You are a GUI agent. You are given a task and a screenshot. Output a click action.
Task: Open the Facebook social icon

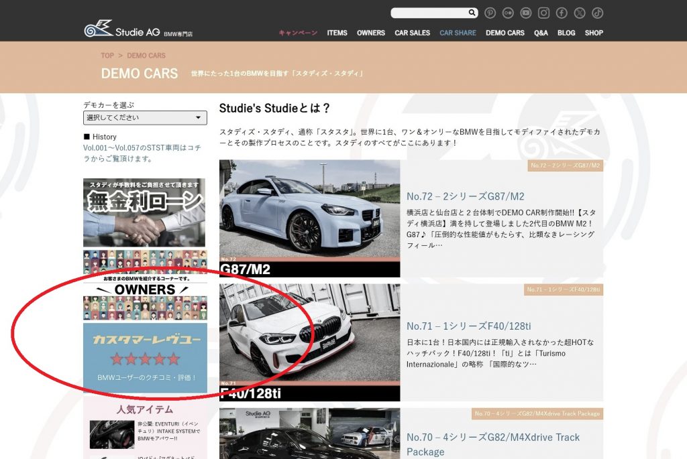click(562, 13)
